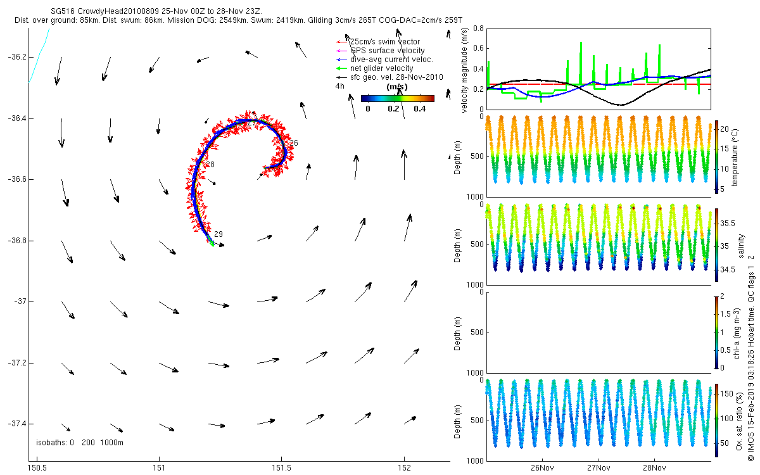Click the latitude tick label -37.2

[x=16, y=363]
